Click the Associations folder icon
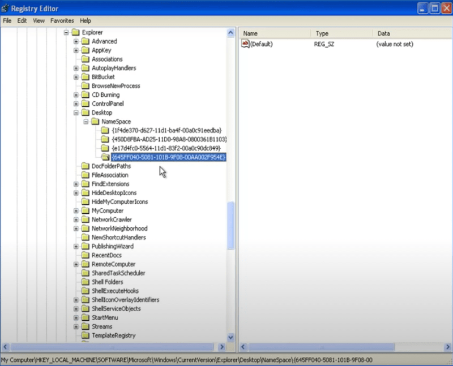Image resolution: width=453 pixels, height=366 pixels. click(86, 59)
